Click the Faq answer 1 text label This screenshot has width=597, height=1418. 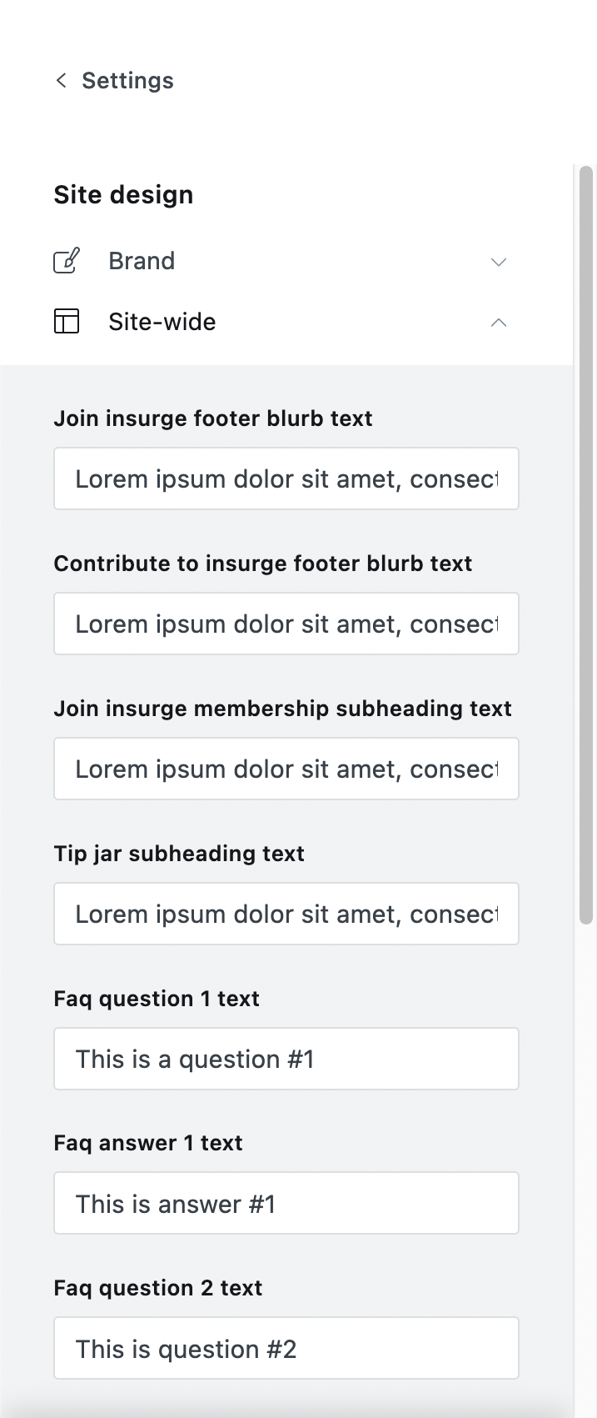click(x=148, y=1143)
